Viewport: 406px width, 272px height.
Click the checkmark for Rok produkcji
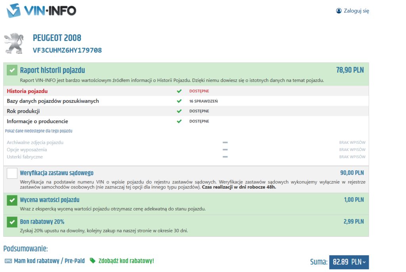point(179,111)
